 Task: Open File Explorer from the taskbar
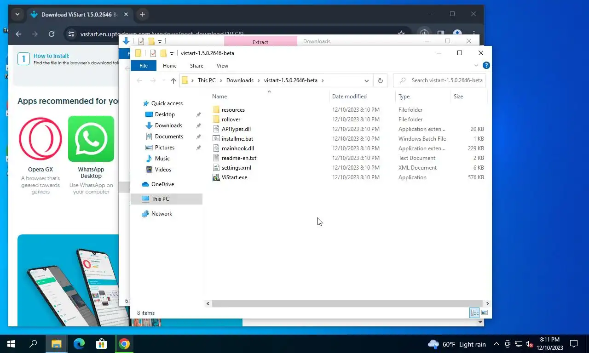56,344
